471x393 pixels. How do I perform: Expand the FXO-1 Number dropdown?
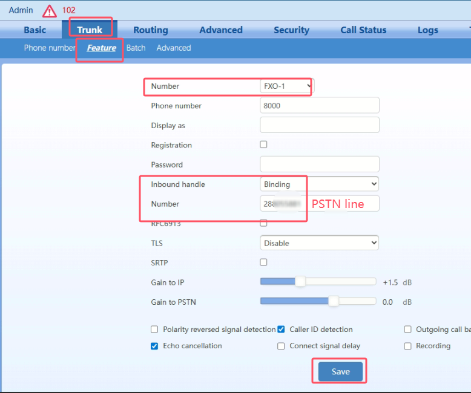(288, 86)
